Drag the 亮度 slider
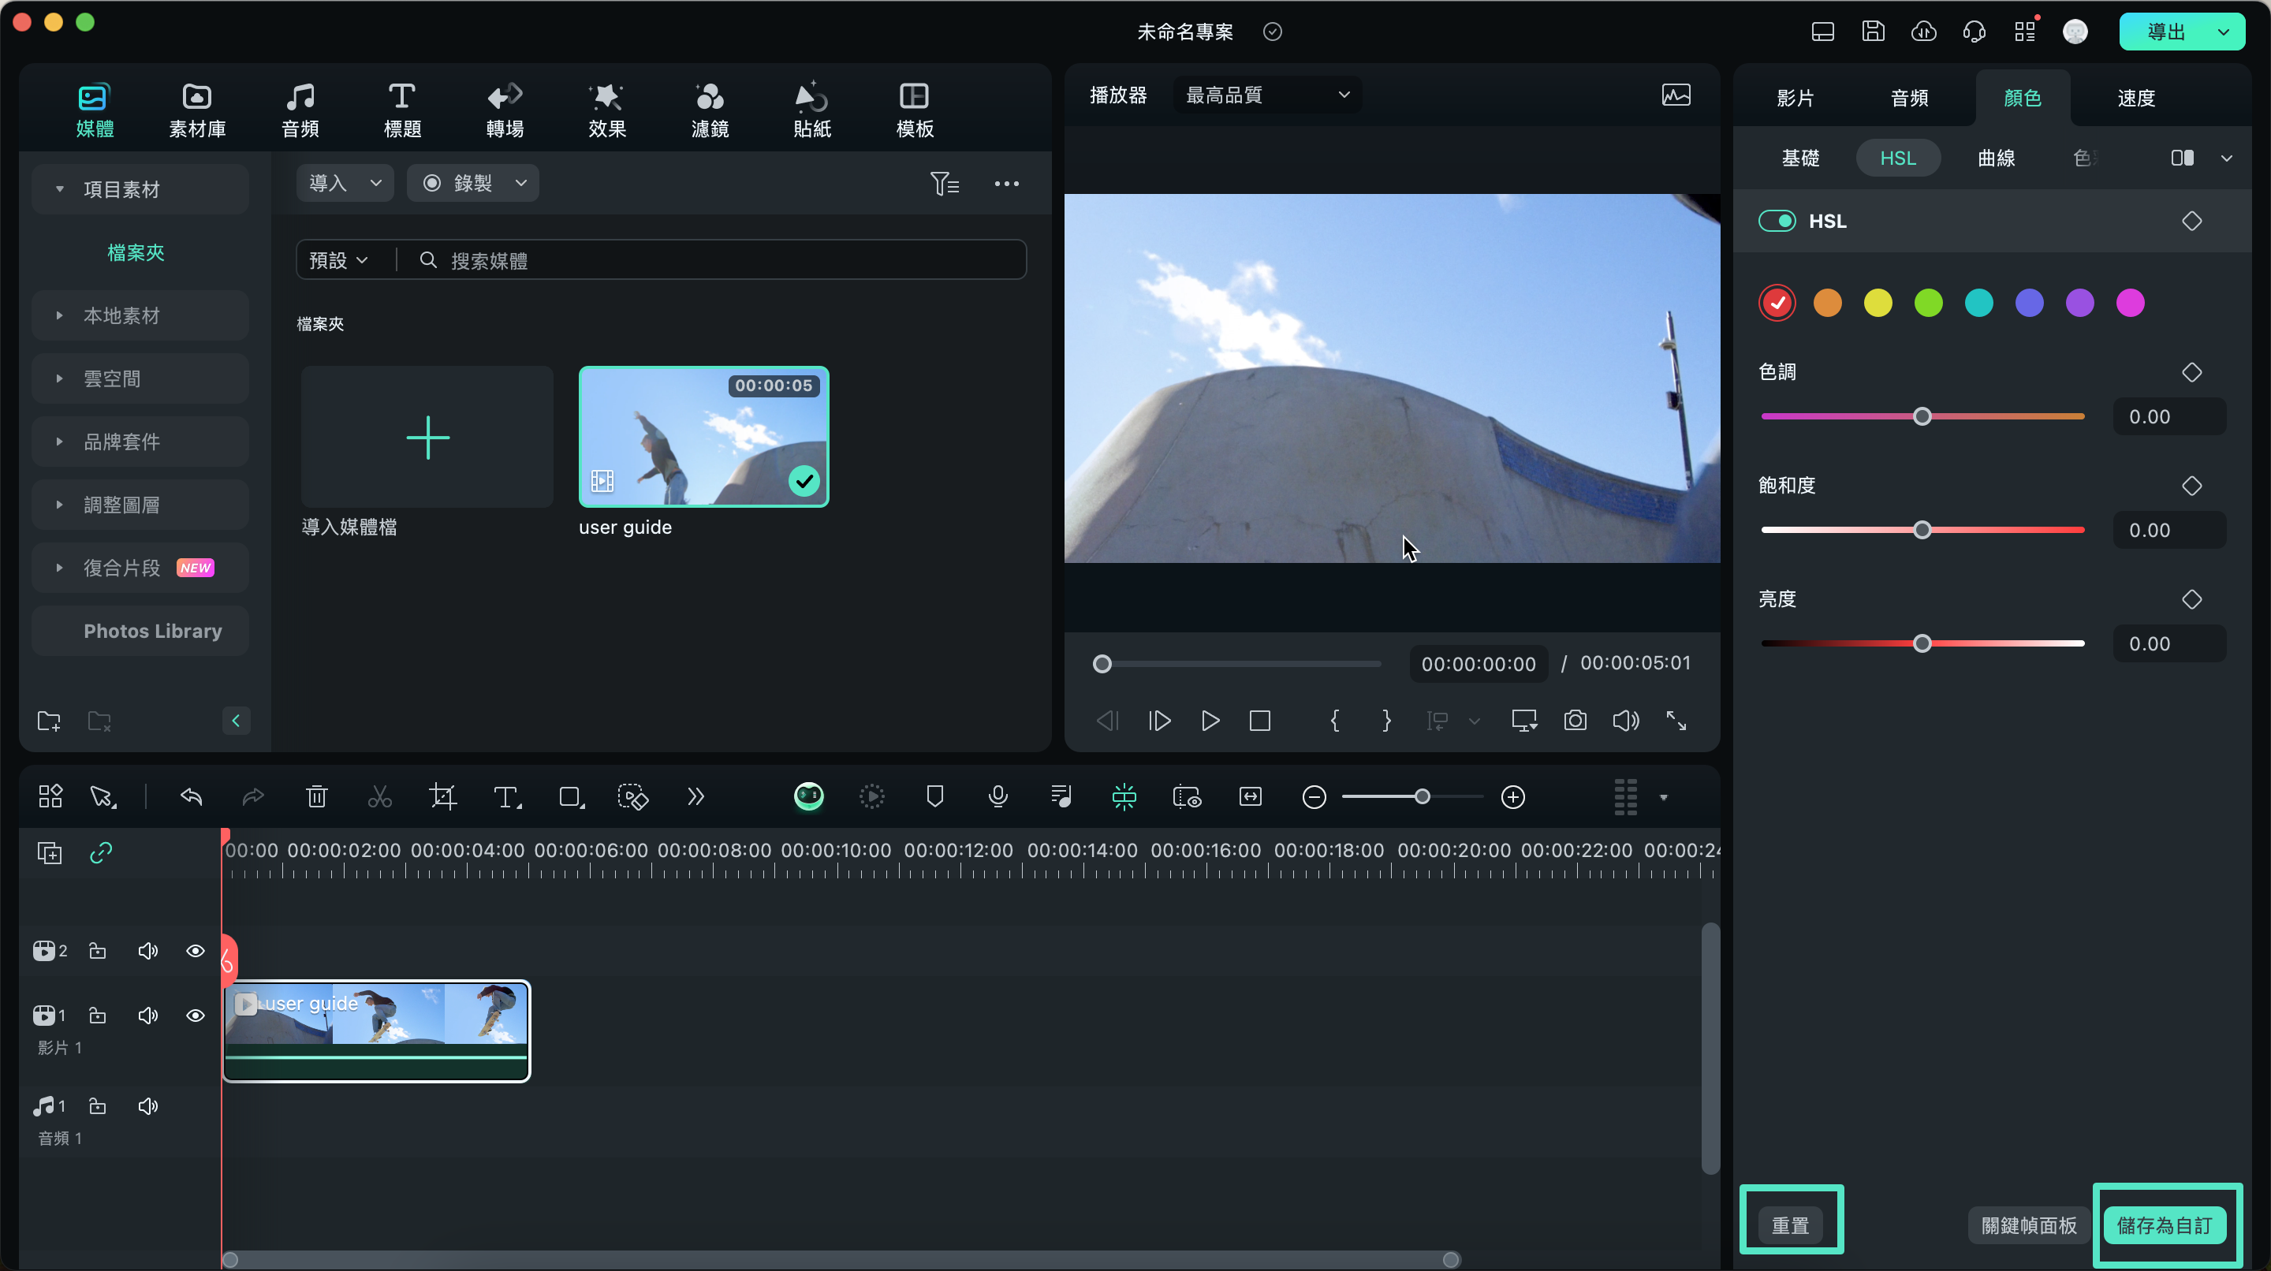Screen dimensions: 2271x1271 pos(1923,643)
